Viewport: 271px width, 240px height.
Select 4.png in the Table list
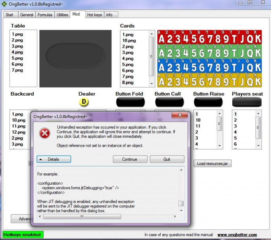(x=17, y=52)
